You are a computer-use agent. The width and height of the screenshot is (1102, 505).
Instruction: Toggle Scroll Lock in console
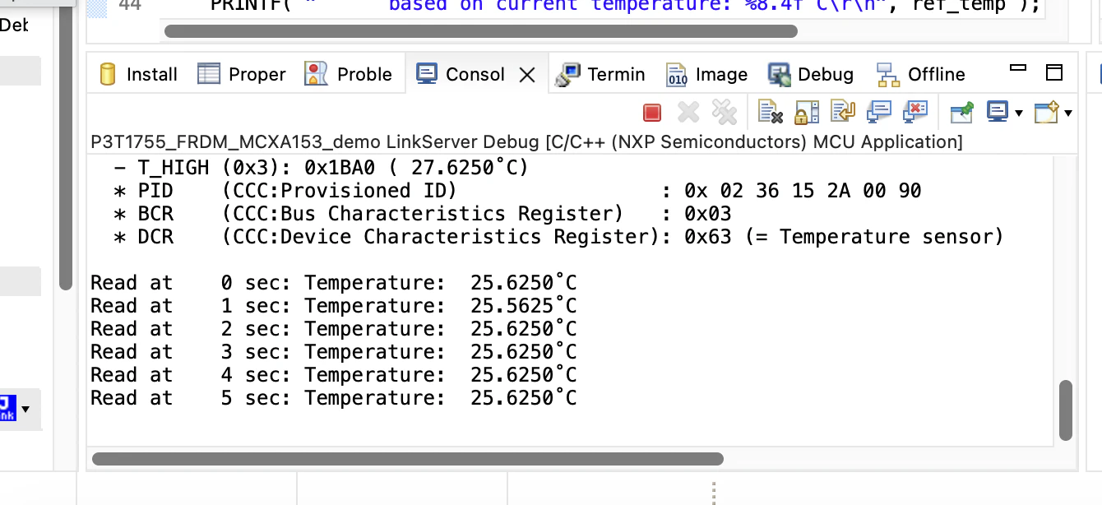click(807, 113)
